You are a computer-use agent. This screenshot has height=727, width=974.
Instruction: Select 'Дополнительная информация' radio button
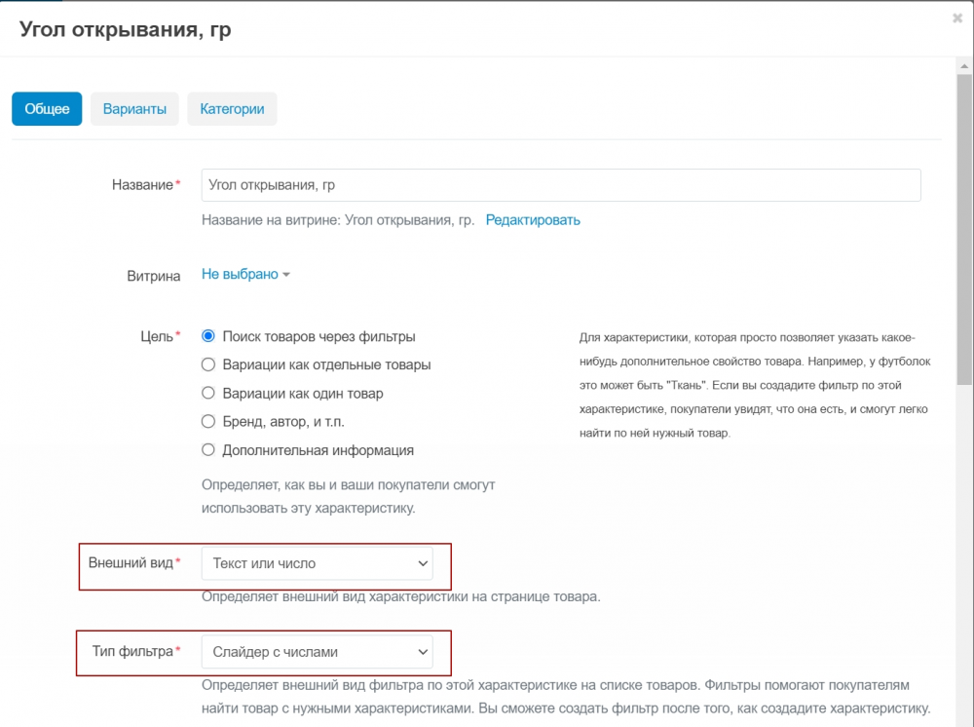[x=207, y=449]
